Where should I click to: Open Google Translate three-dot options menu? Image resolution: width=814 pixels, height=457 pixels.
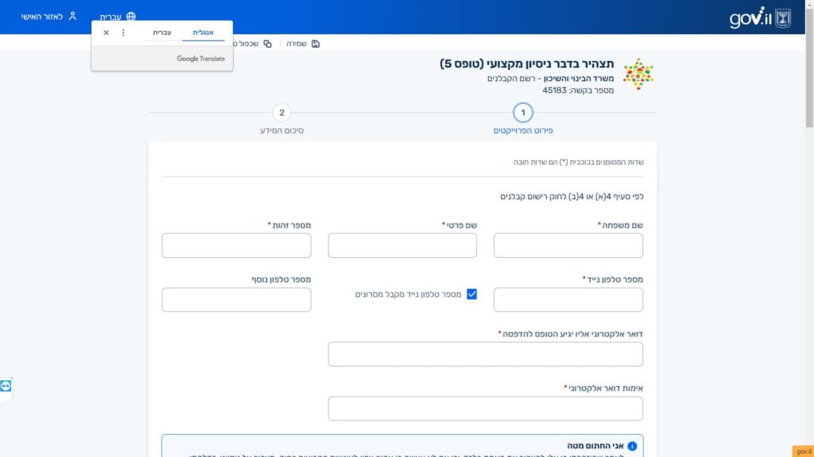[122, 33]
